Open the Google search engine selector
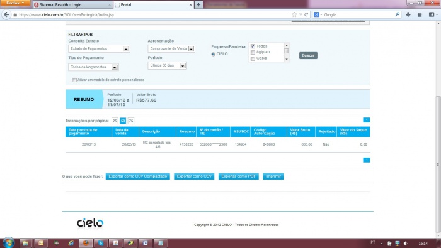The image size is (441, 248). point(318,14)
